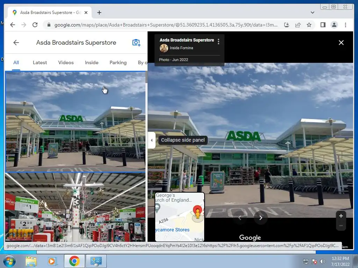Open volume control in tray
Viewport: 358px width, 268px height.
tap(323, 261)
